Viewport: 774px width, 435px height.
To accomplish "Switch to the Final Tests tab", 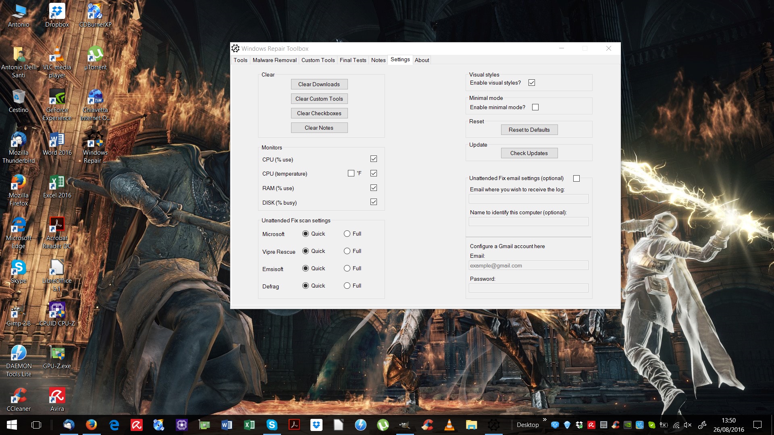I will 353,60.
